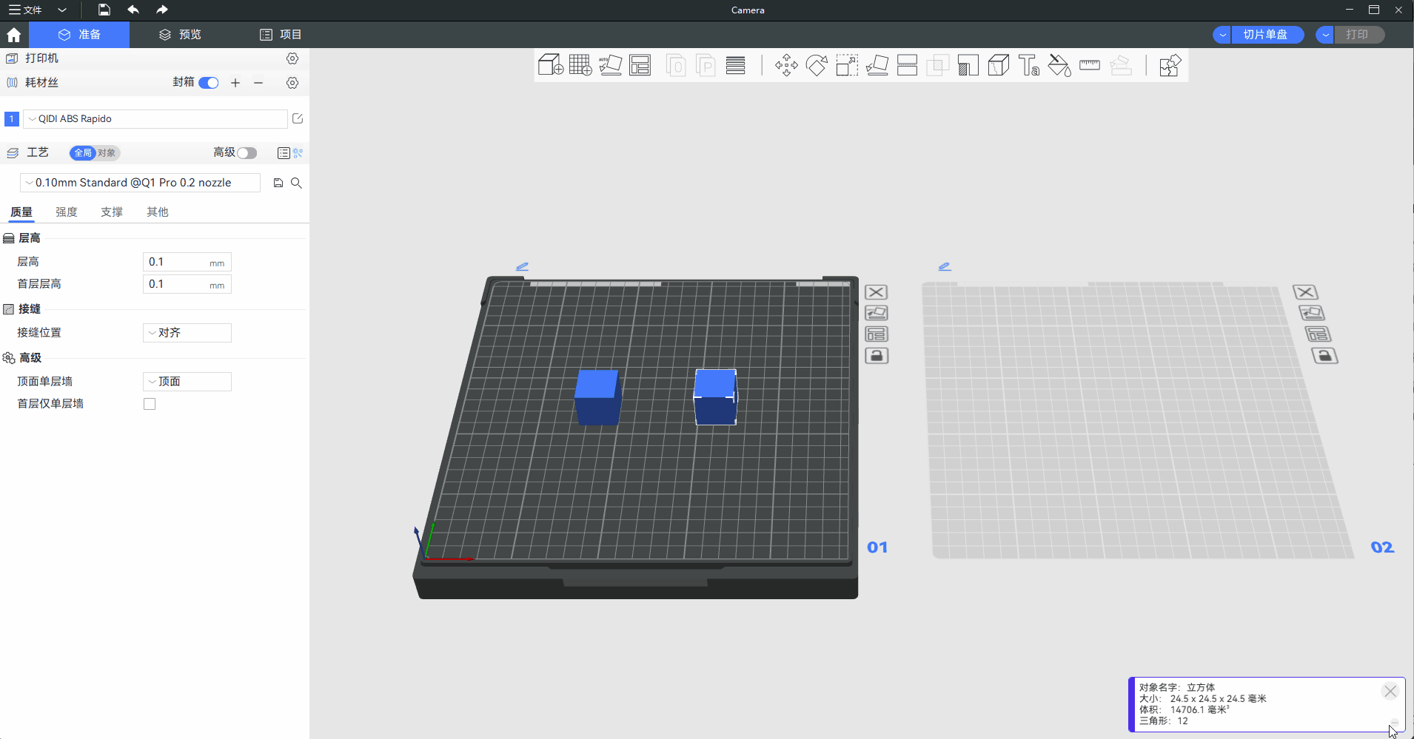1414x739 pixels.
Task: Switch to the 预览 preview tab
Action: (x=181, y=35)
